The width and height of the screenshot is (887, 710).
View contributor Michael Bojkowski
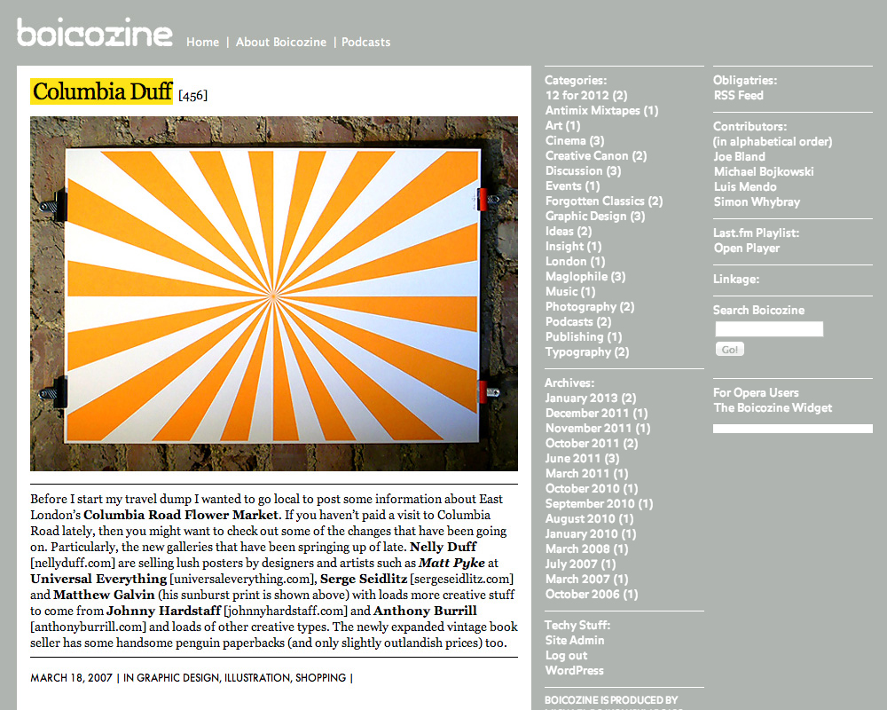(x=764, y=172)
